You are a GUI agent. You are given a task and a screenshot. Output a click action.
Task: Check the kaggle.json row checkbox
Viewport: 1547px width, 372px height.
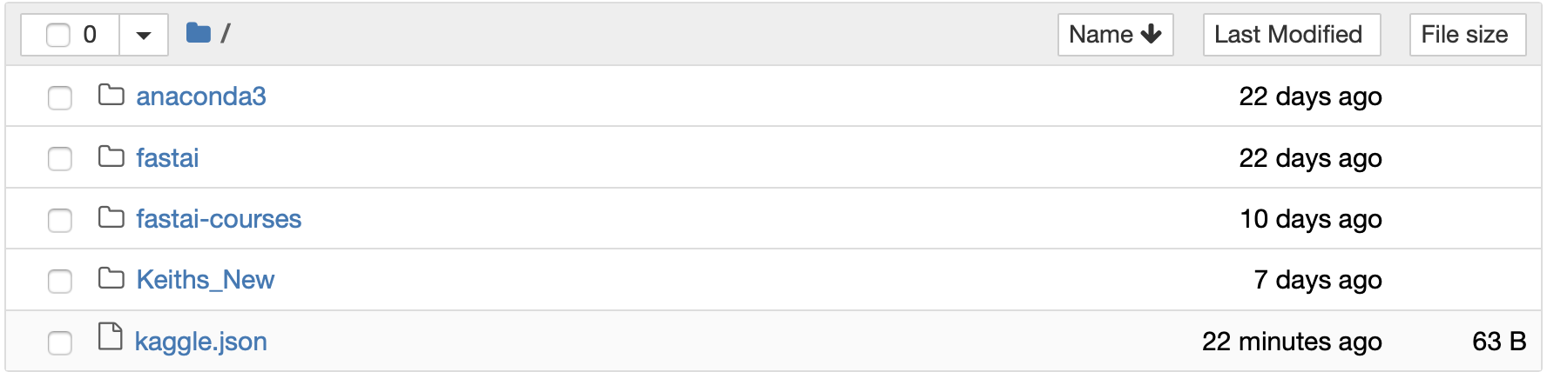click(60, 342)
